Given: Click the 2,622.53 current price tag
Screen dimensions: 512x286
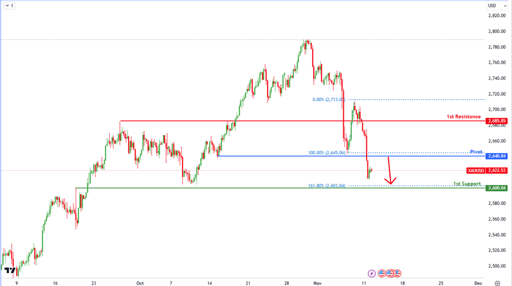Looking at the screenshot, I should pos(497,170).
